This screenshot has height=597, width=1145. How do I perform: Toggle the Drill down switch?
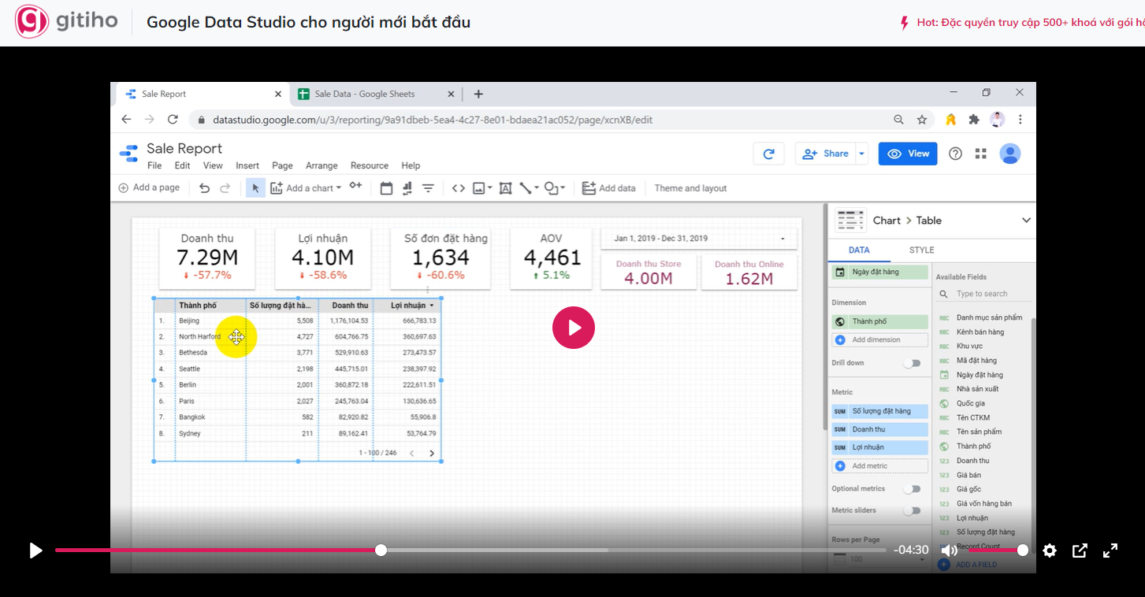[912, 363]
